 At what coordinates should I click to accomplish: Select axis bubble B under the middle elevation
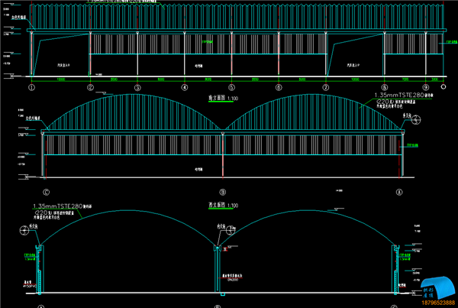(x=223, y=192)
